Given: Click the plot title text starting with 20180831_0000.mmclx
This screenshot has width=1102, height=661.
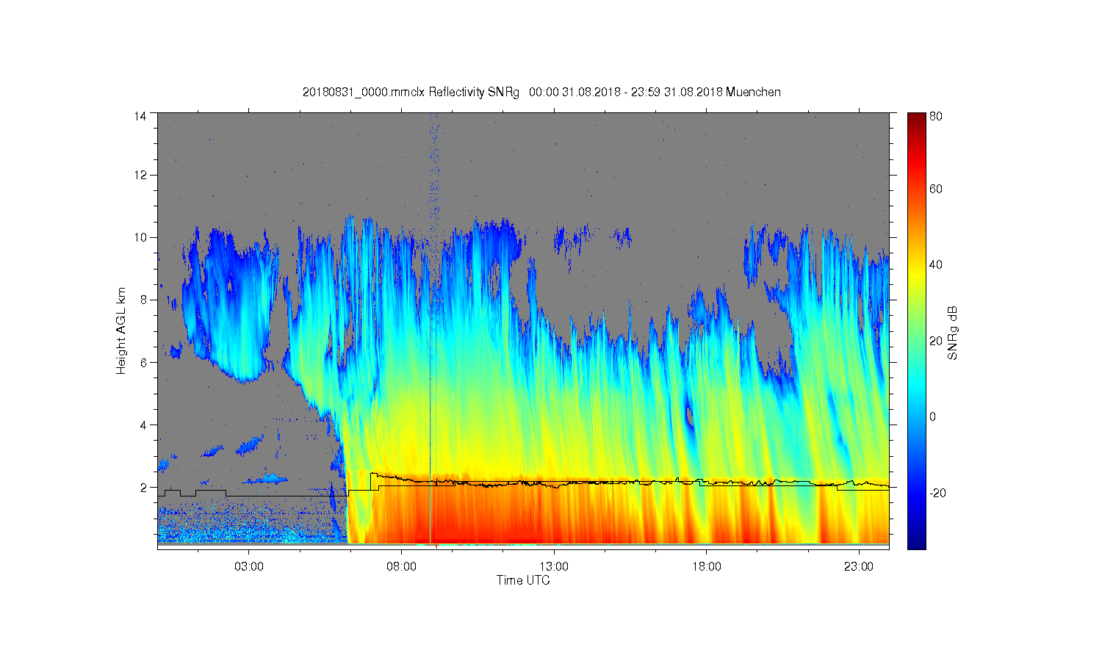Looking at the screenshot, I should [x=541, y=93].
